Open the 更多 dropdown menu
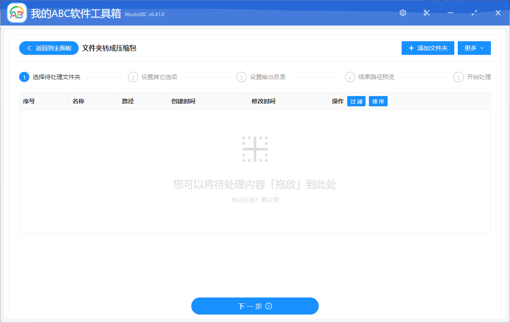 (474, 48)
